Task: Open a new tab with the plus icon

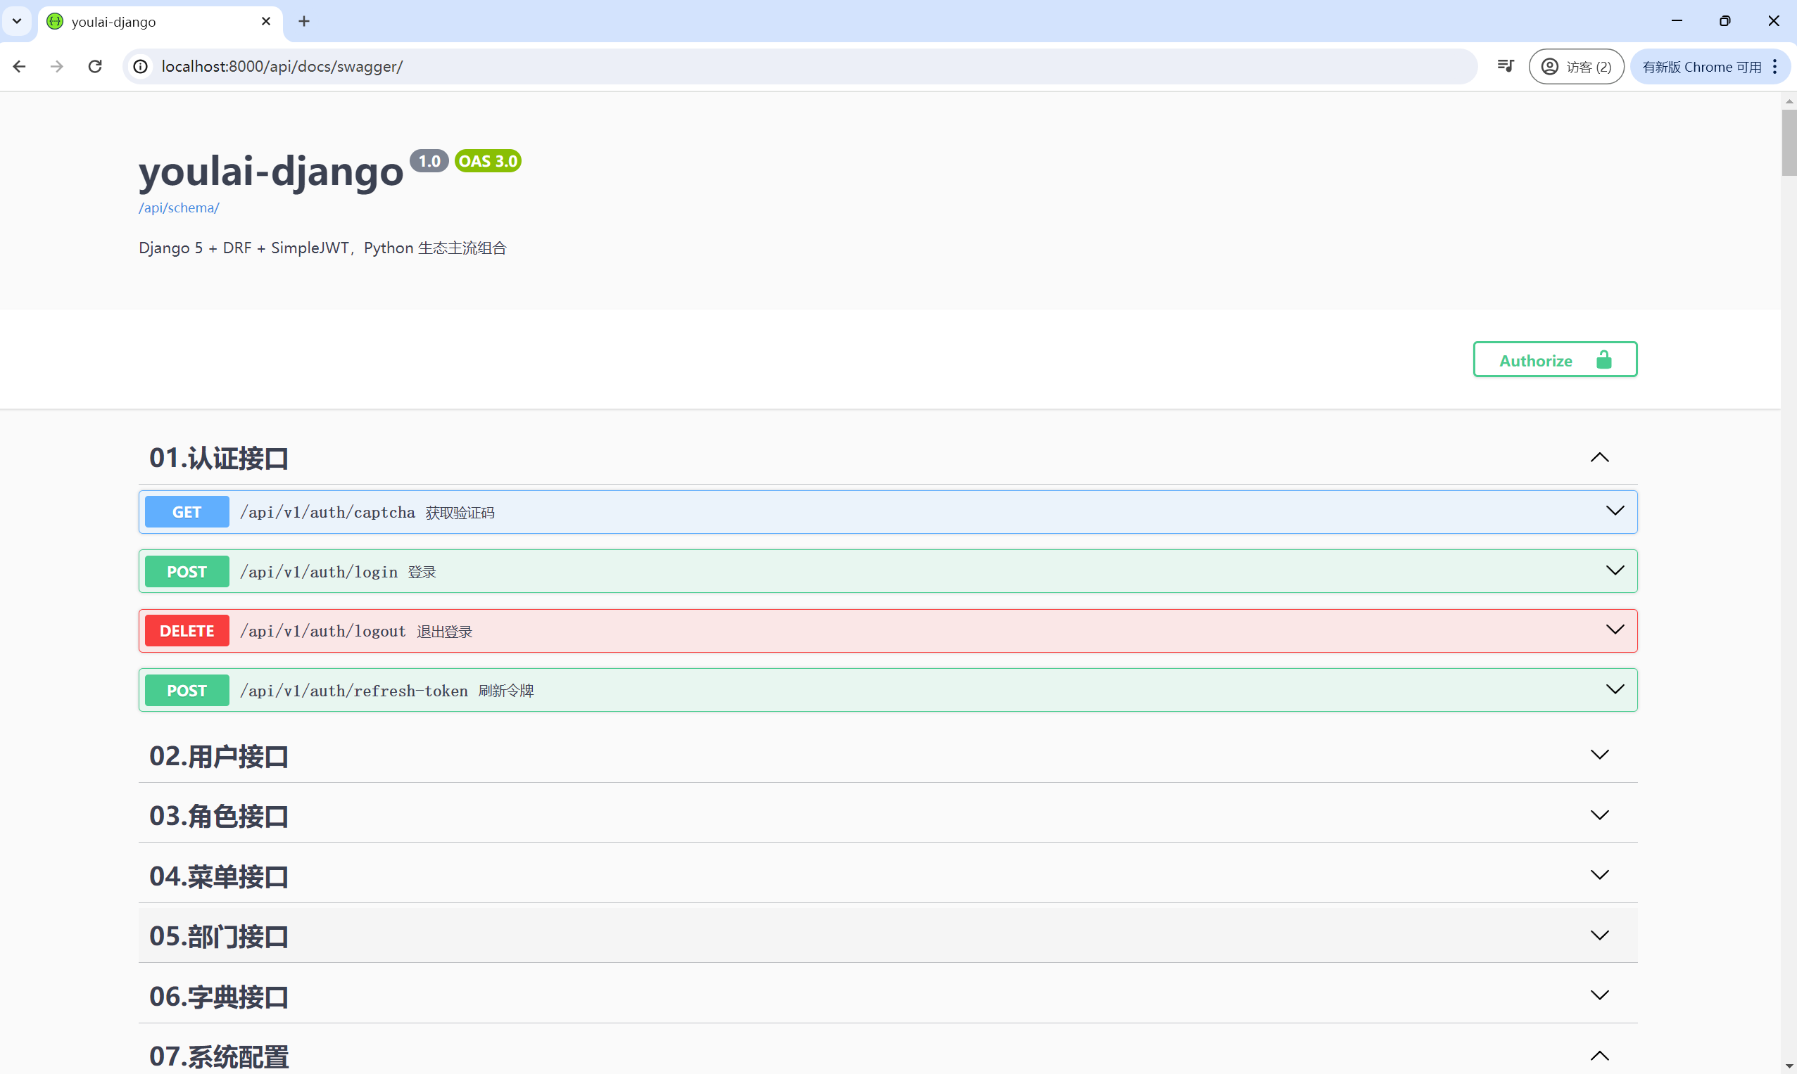Action: [304, 22]
